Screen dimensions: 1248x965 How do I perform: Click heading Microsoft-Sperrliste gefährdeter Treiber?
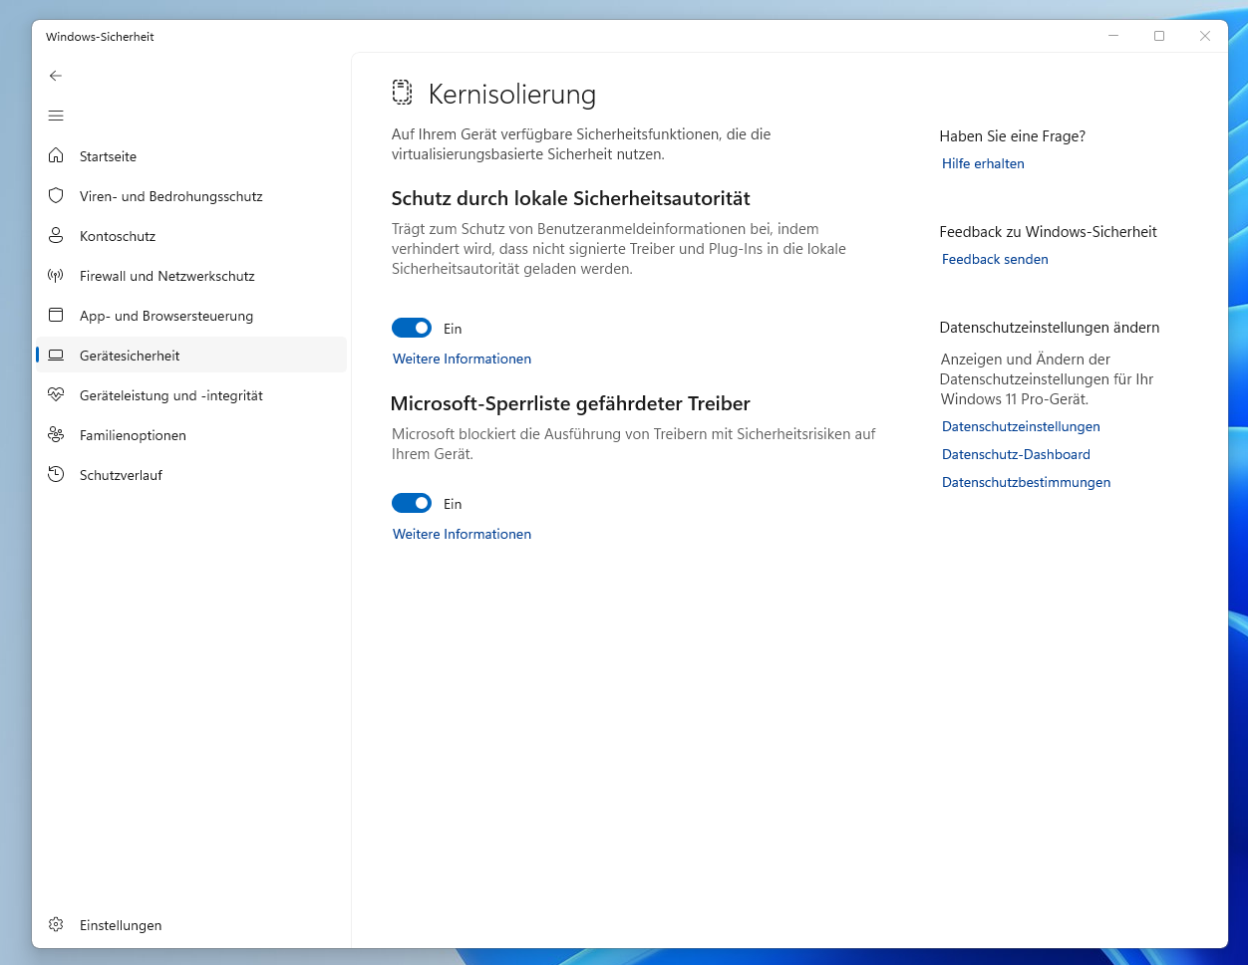point(570,403)
